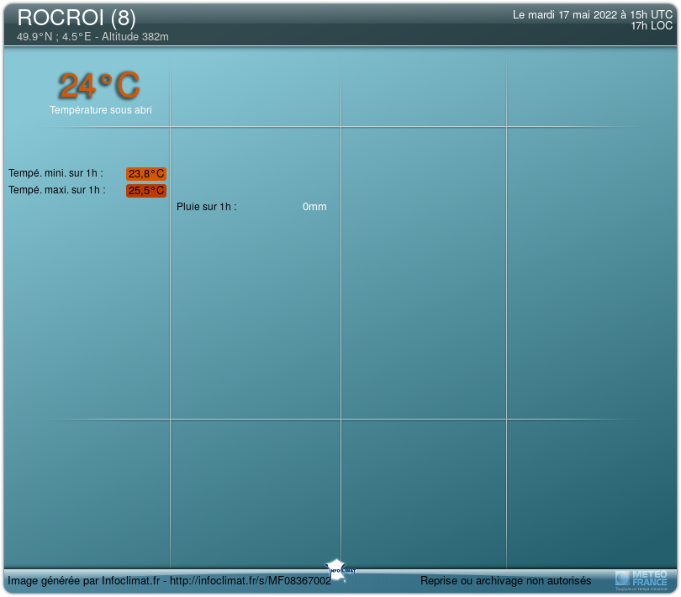This screenshot has height=597, width=681.
Task: Click the ROCROI (8) station title
Action: point(77,18)
